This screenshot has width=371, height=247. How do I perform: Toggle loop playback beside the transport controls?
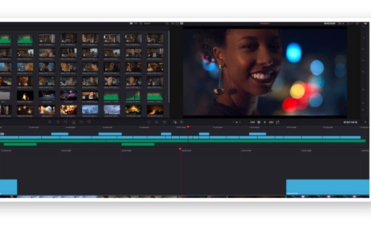278,122
